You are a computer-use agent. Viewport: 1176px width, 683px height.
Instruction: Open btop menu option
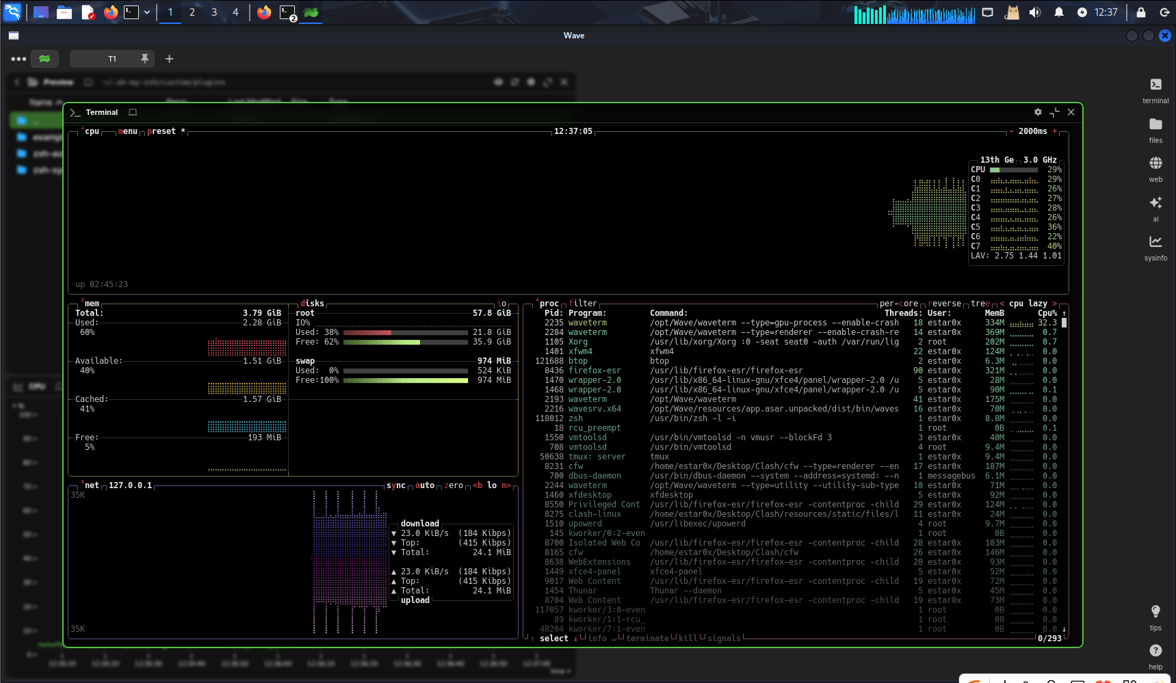[x=128, y=131]
